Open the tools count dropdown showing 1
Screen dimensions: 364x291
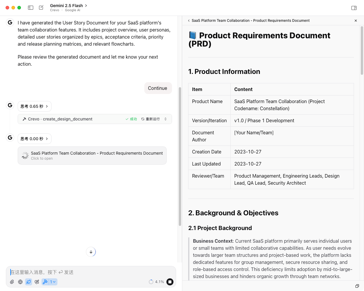[53, 282]
